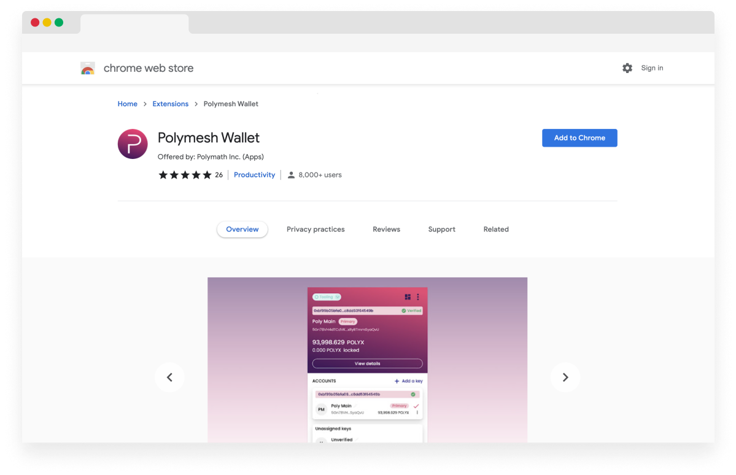Click the users person icon
Image resolution: width=736 pixels, height=475 pixels.
291,175
